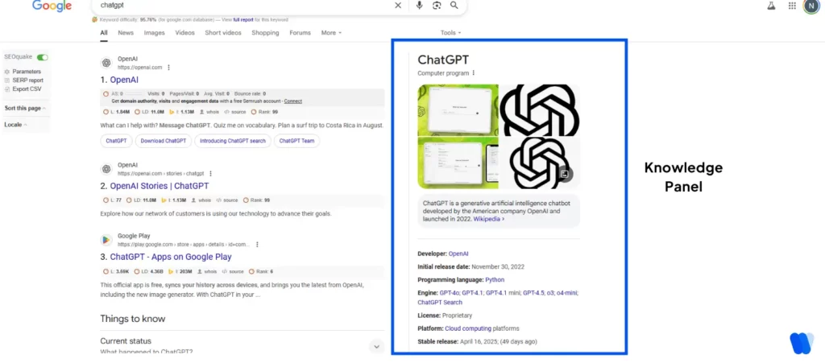Expand the Locale section in SEOquake

tap(16, 125)
